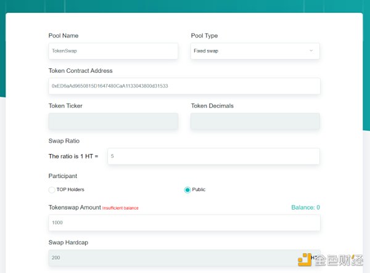Click the Public option label

199,190
